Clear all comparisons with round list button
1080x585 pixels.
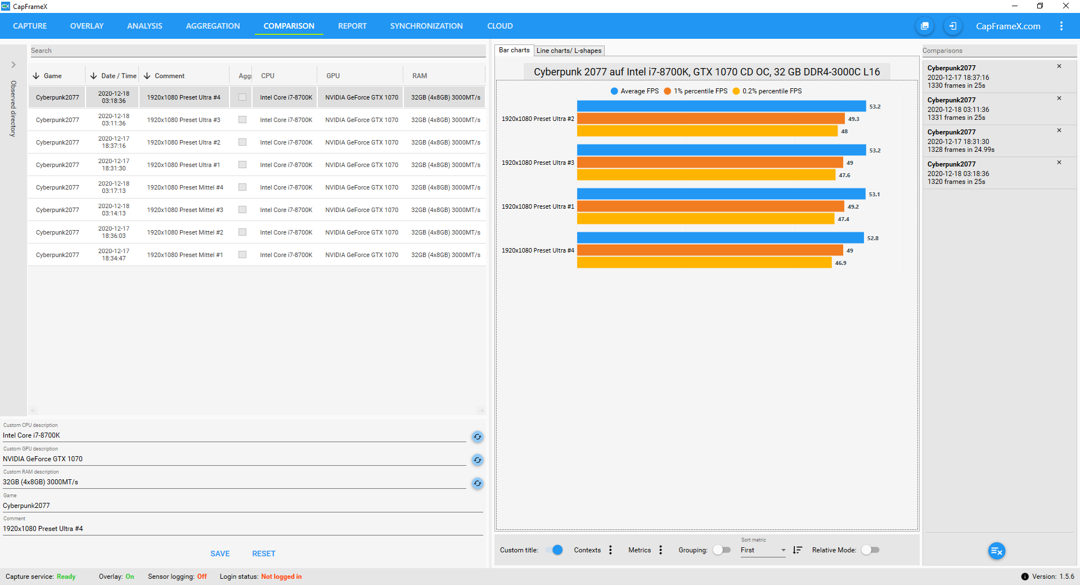click(996, 551)
